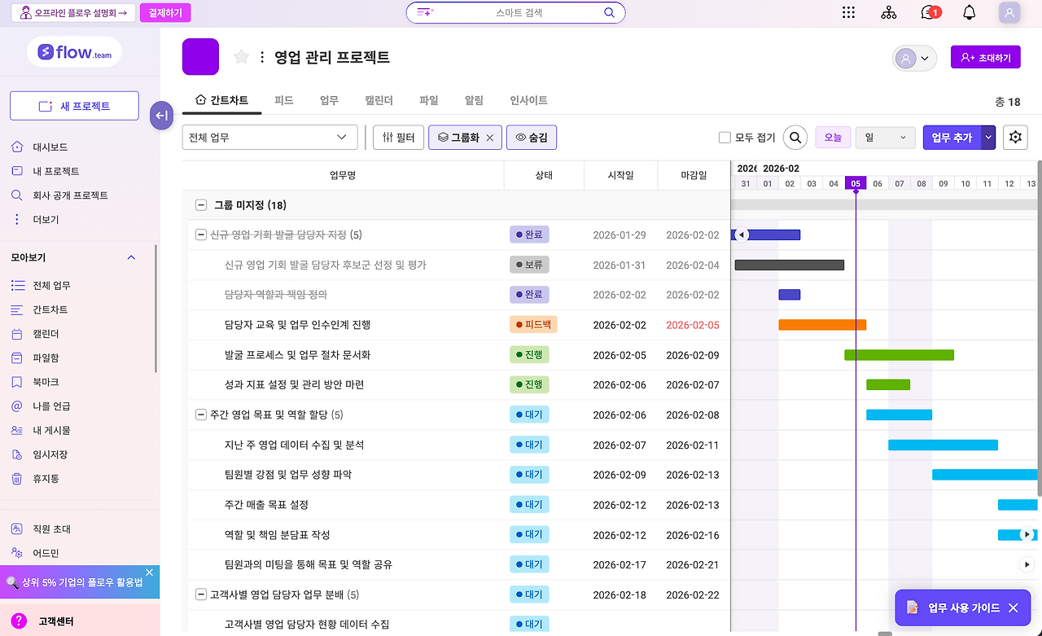Open 어드민 in sidebar

(45, 554)
